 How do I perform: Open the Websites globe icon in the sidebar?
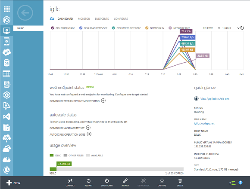(7, 20)
